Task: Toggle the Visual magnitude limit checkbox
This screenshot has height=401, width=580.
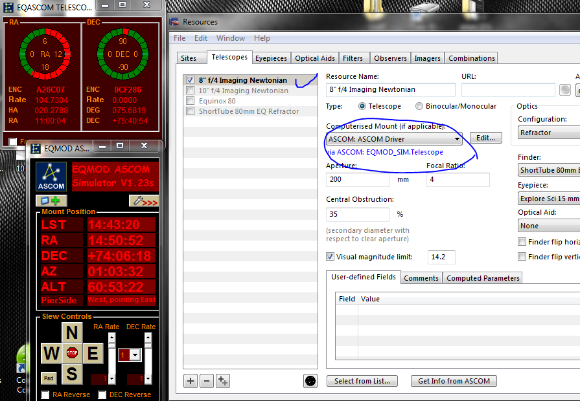Action: [x=331, y=257]
